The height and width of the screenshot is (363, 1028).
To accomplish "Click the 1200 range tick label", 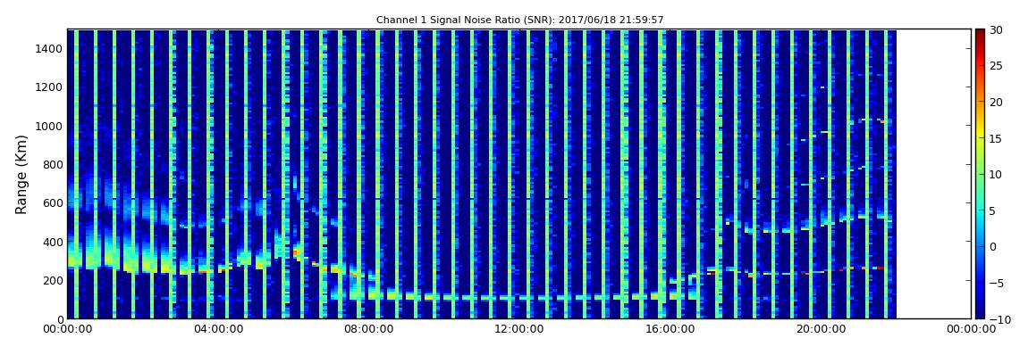I will click(51, 87).
